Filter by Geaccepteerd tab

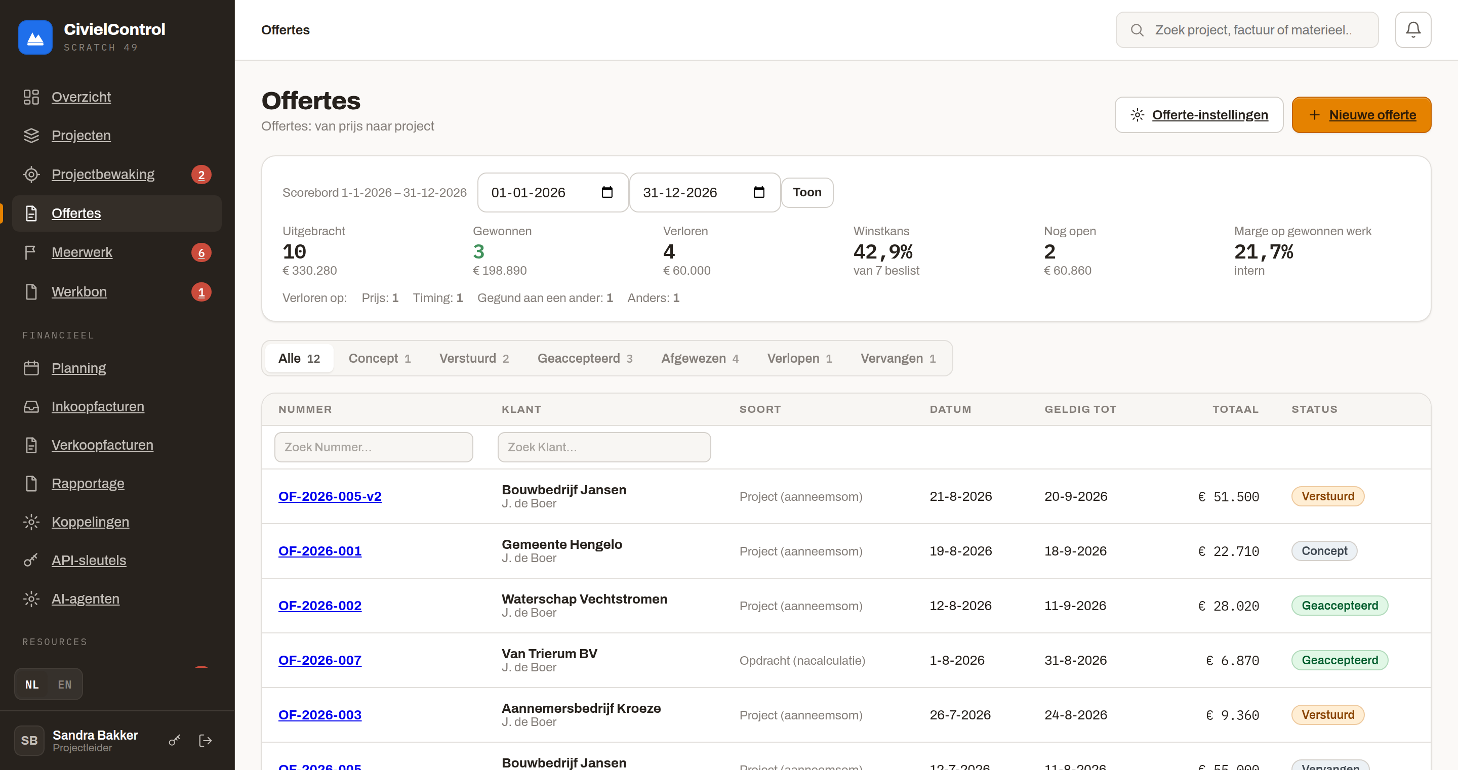coord(585,358)
